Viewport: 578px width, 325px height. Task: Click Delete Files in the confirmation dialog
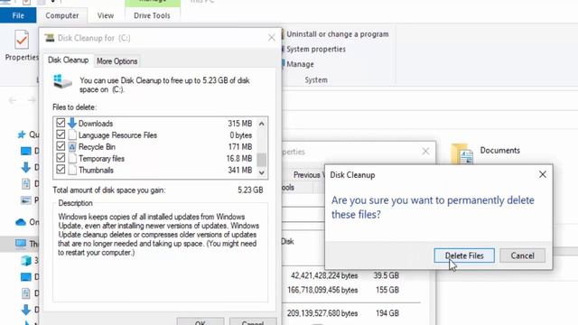click(x=464, y=255)
